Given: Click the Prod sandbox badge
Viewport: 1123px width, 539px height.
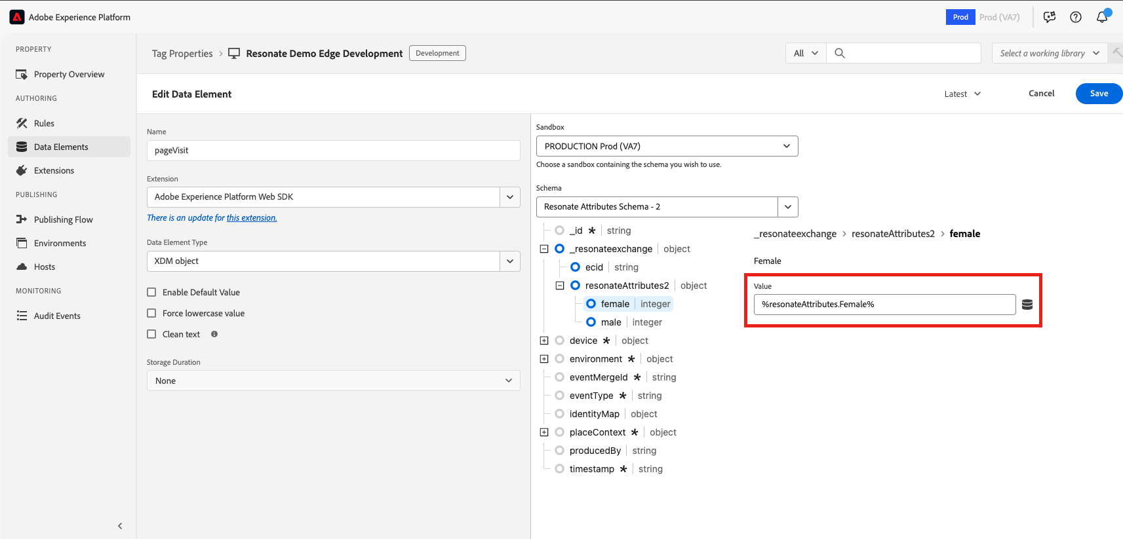Looking at the screenshot, I should point(960,17).
